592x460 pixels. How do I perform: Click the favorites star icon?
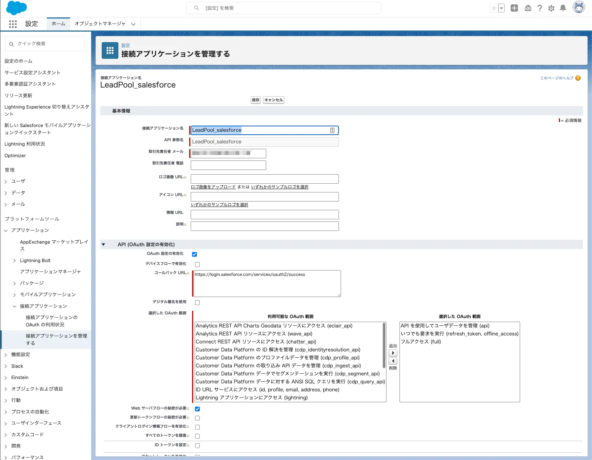coord(494,8)
